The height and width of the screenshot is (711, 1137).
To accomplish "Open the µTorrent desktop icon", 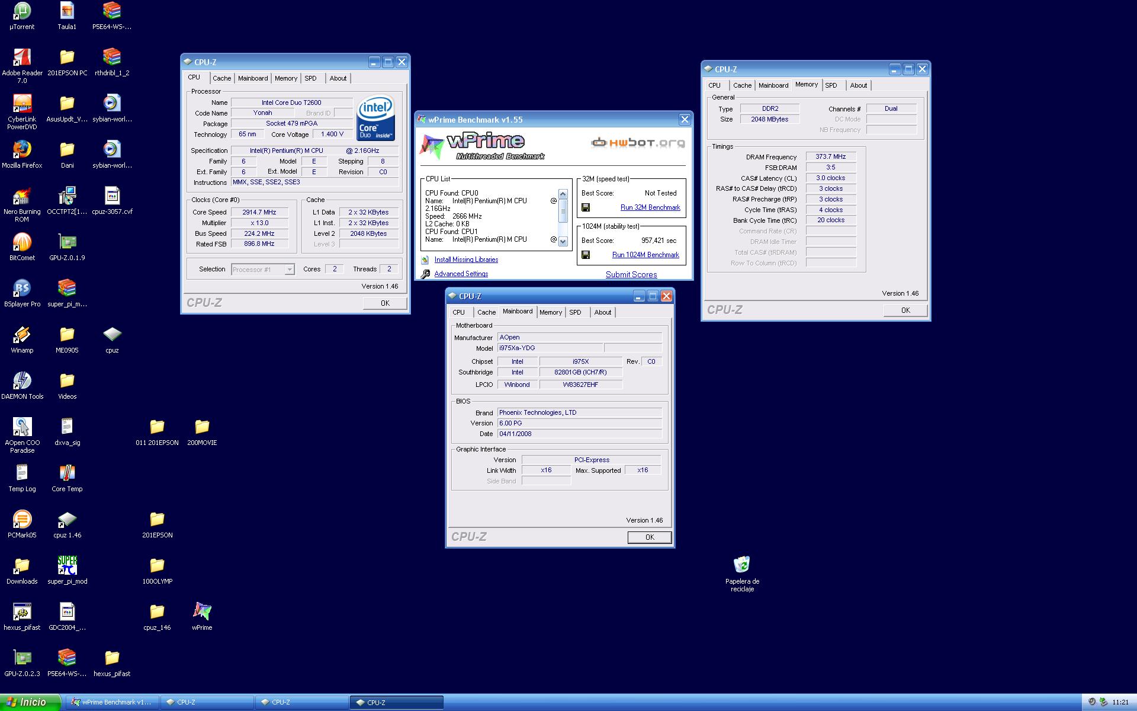I will pos(22,16).
